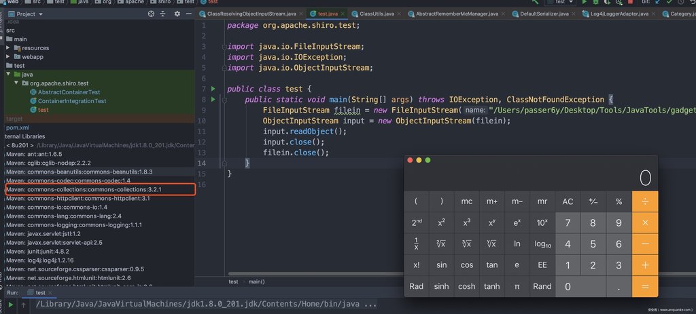Click the Collapse All icon in the Project panel
The width and height of the screenshot is (696, 314).
pyautogui.click(x=163, y=14)
